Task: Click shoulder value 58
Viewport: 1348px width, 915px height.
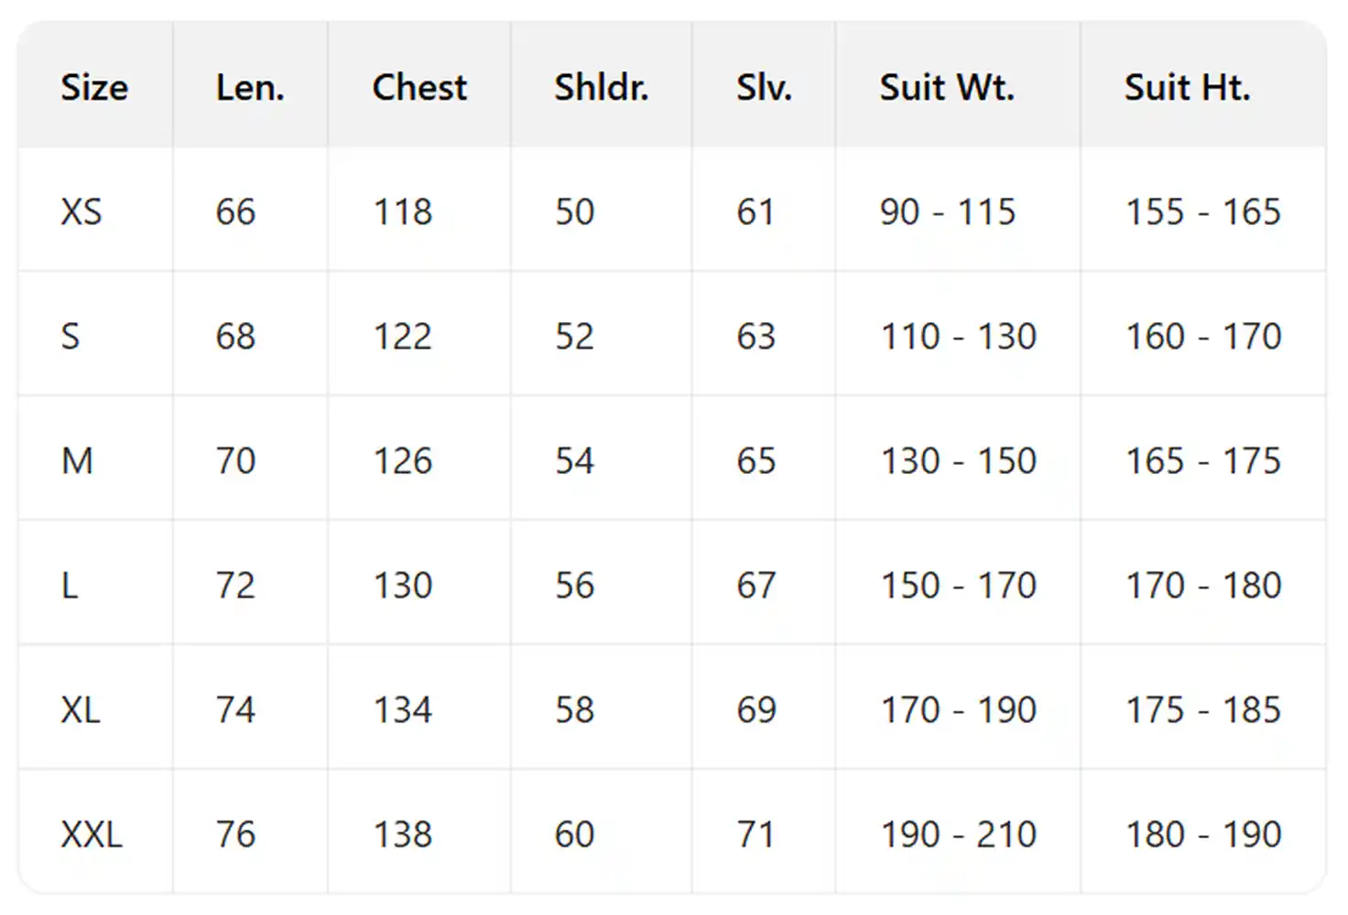Action: coord(574,710)
